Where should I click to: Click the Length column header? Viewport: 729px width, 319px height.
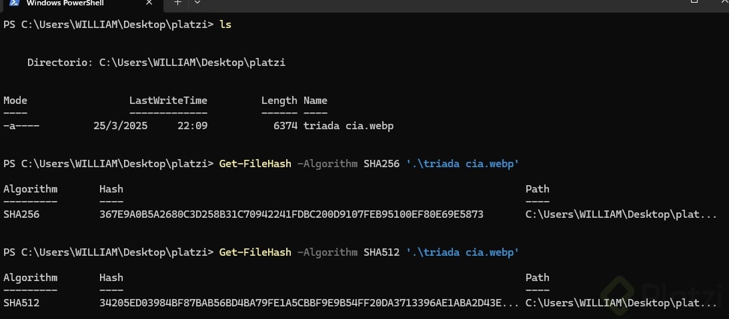279,101
